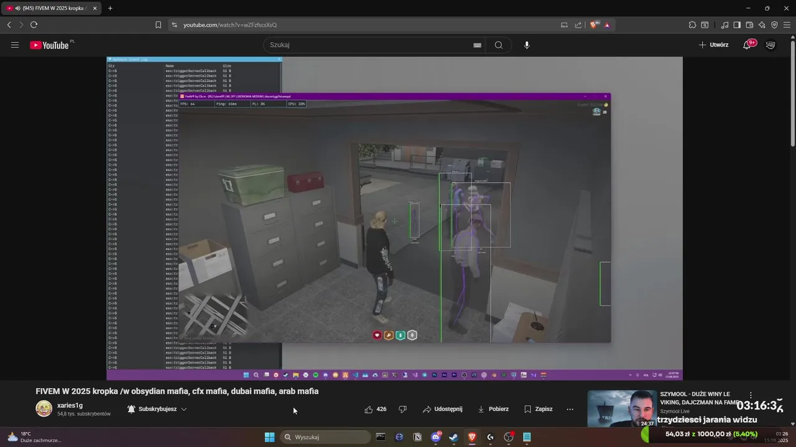Close the FIVEM W 2025 tab
The height and width of the screenshot is (447, 796).
(95, 8)
